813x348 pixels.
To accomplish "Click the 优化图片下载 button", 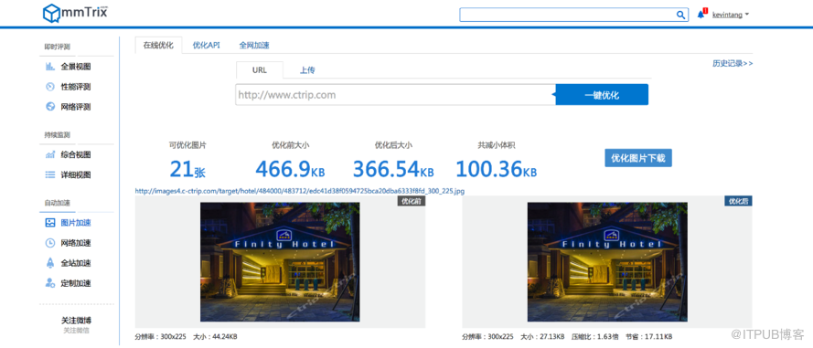I will point(638,157).
